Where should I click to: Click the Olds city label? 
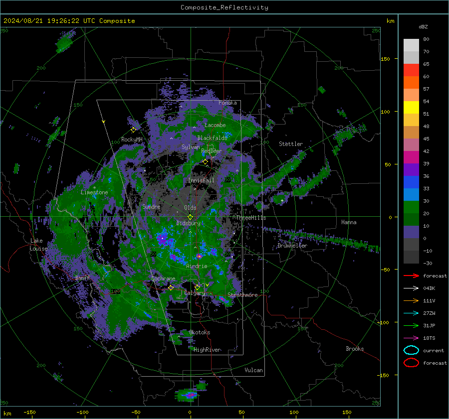pyautogui.click(x=190, y=208)
